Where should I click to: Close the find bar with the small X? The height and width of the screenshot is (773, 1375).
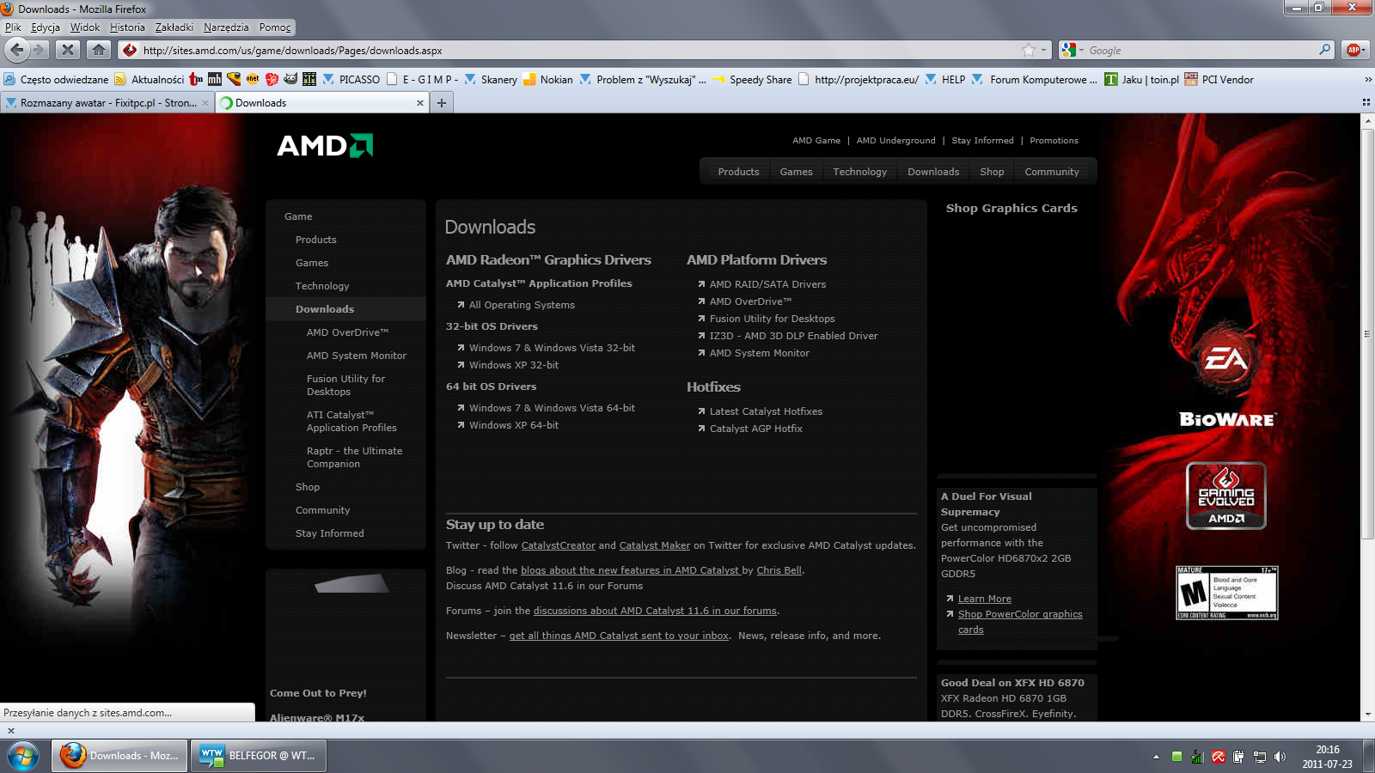(x=11, y=731)
